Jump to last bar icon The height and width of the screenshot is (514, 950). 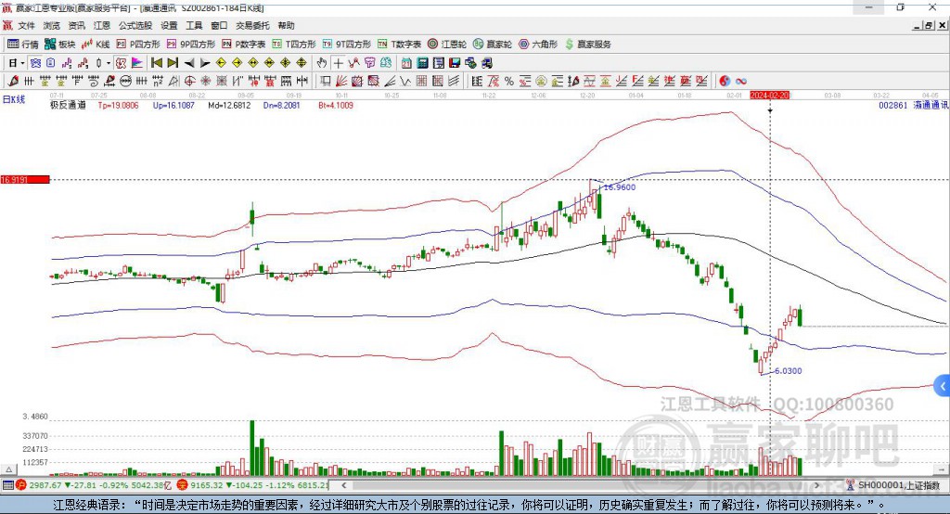pos(173,63)
